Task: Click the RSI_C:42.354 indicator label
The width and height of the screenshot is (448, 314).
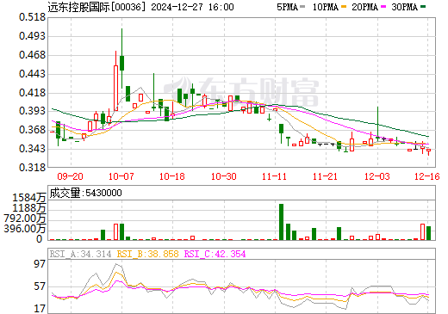Action: (x=215, y=254)
